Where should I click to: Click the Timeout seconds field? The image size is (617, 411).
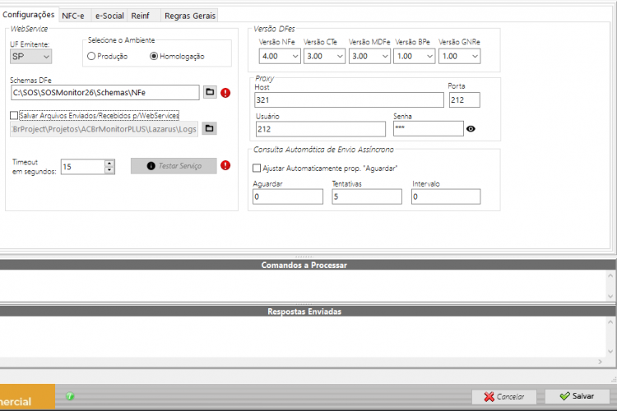(83, 167)
